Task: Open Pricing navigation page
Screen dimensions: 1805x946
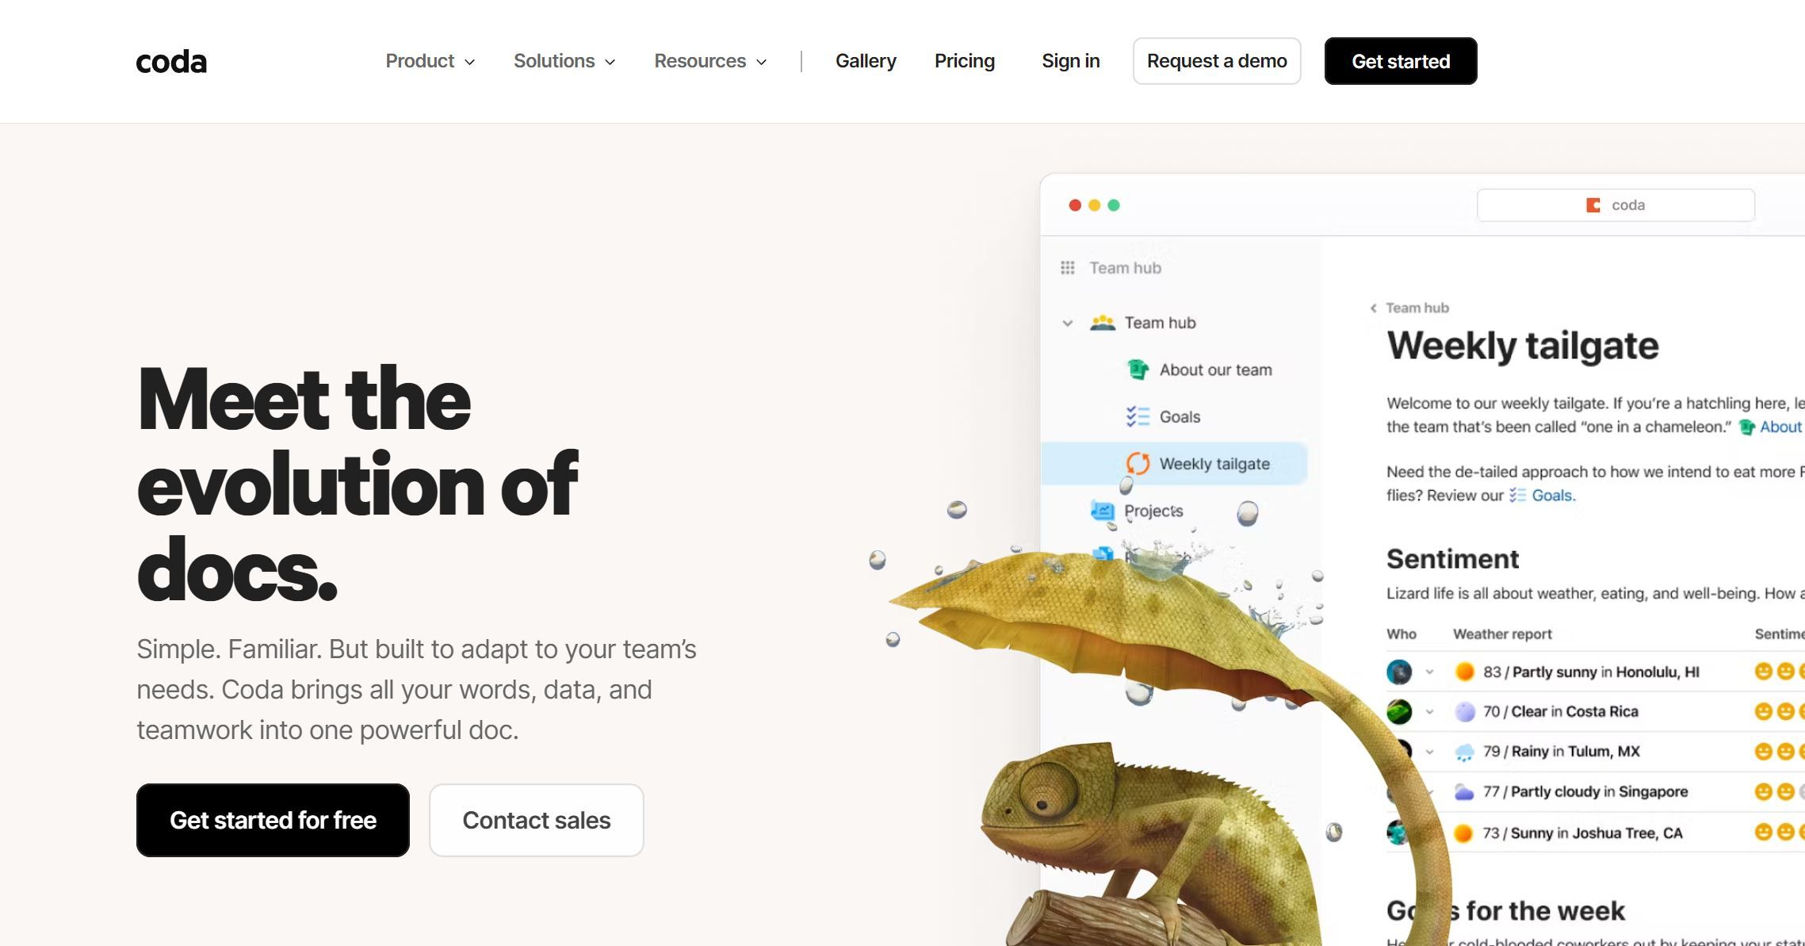Action: [x=965, y=61]
